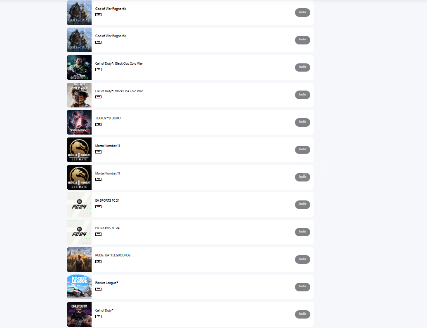Download TEKKEN 8 DEMO with İndir button

click(302, 122)
